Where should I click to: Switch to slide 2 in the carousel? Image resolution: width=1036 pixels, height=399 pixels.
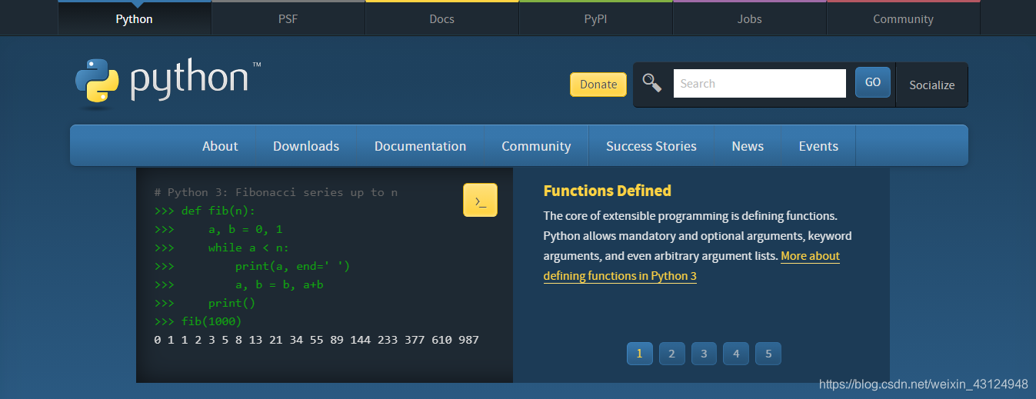pyautogui.click(x=671, y=354)
